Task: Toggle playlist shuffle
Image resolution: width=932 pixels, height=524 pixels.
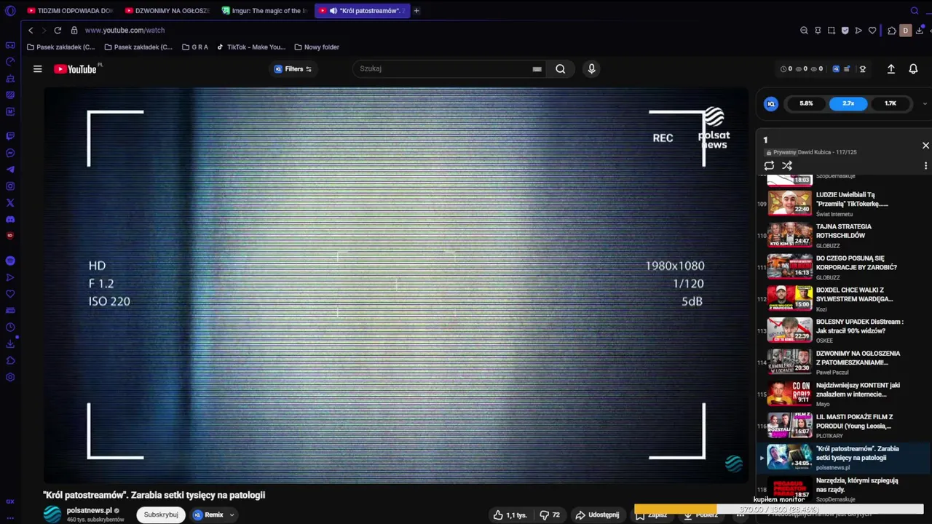Action: coord(787,166)
